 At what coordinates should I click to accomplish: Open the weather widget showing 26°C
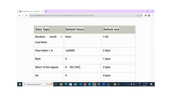pos(117,84)
